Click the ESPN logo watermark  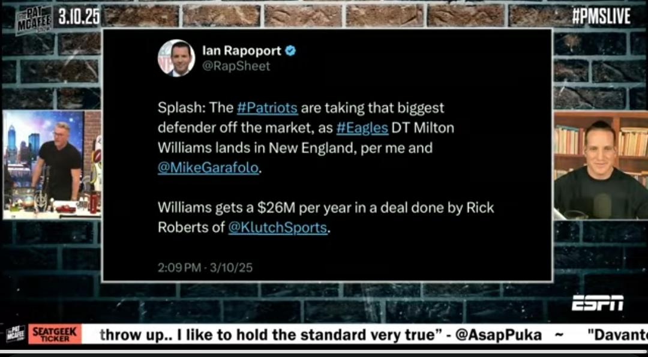(598, 303)
